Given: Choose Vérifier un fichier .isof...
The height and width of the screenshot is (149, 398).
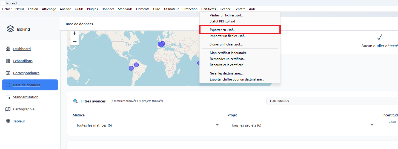Looking at the screenshot, I should tap(240, 15).
